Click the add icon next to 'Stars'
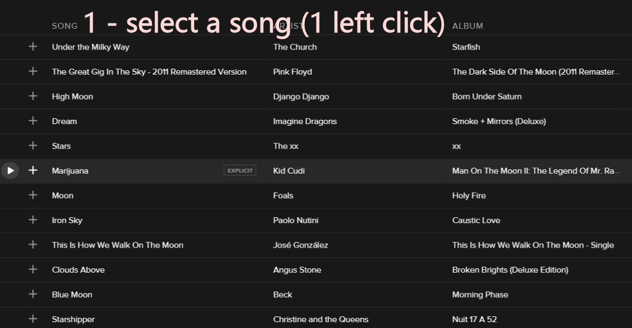632x328 pixels. 33,146
